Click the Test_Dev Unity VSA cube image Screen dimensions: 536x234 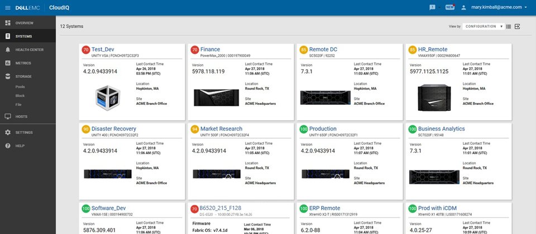[107, 98]
